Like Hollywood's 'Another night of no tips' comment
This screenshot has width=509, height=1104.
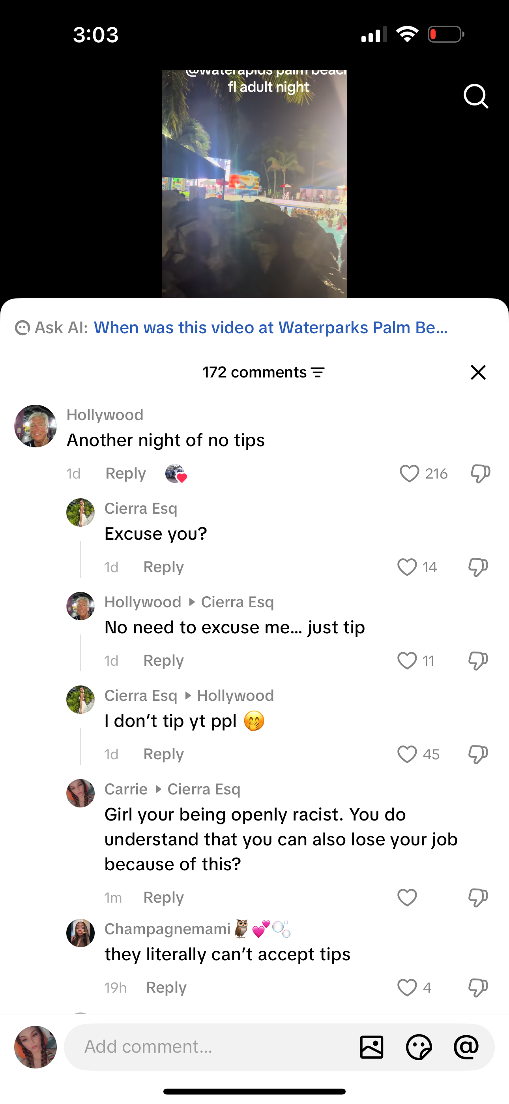(x=409, y=473)
